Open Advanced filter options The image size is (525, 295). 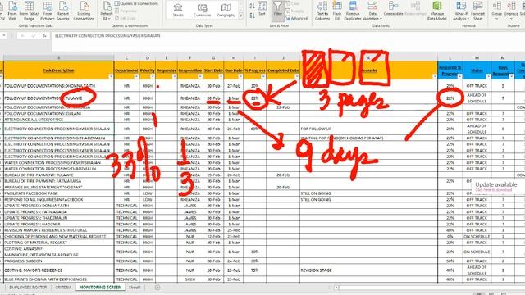click(x=297, y=18)
